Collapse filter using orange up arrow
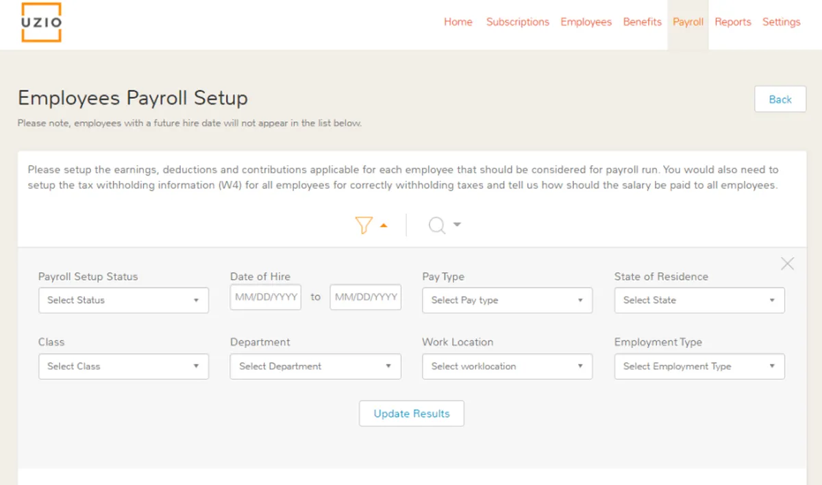This screenshot has height=485, width=822. (384, 225)
